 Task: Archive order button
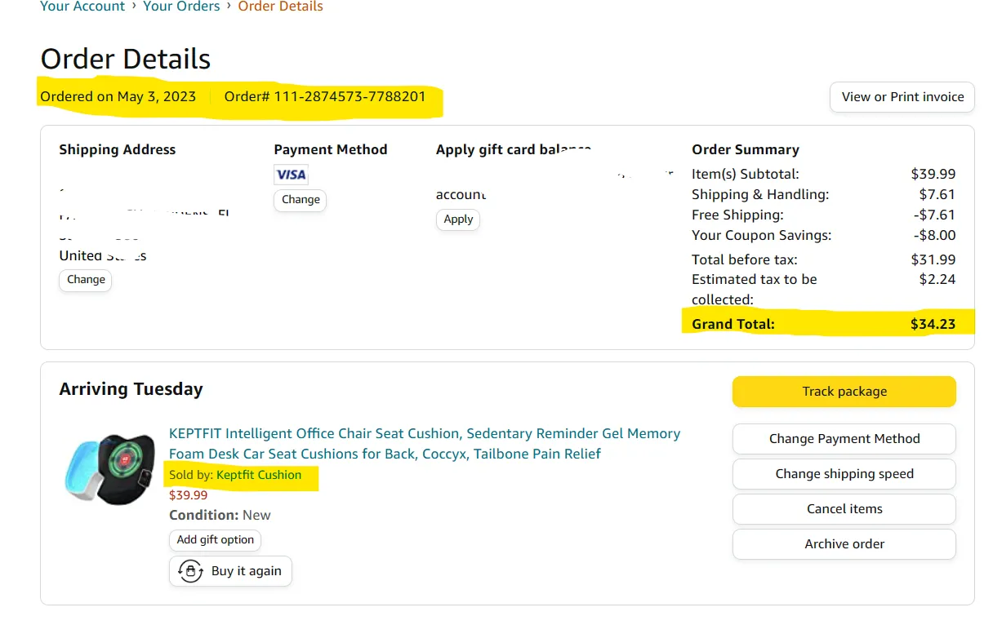(x=844, y=544)
